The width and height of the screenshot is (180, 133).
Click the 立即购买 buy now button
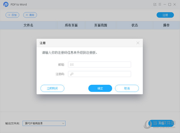coord(52,88)
